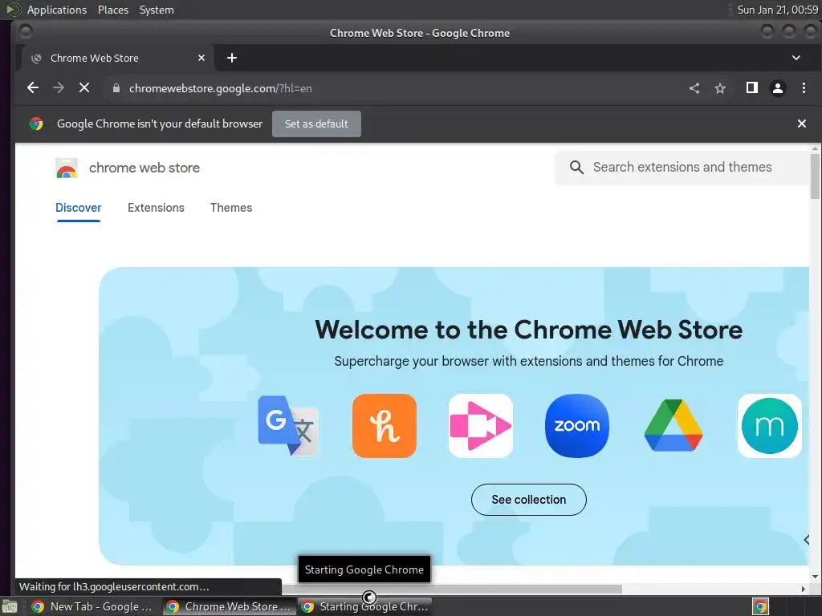Select Chrome Web Store taskbar button

pyautogui.click(x=229, y=606)
